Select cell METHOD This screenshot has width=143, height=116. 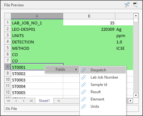(x=37, y=48)
